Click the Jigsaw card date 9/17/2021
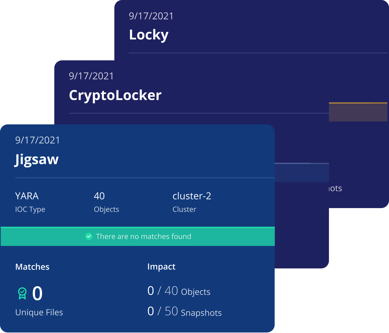The height and width of the screenshot is (333, 389). pos(38,140)
